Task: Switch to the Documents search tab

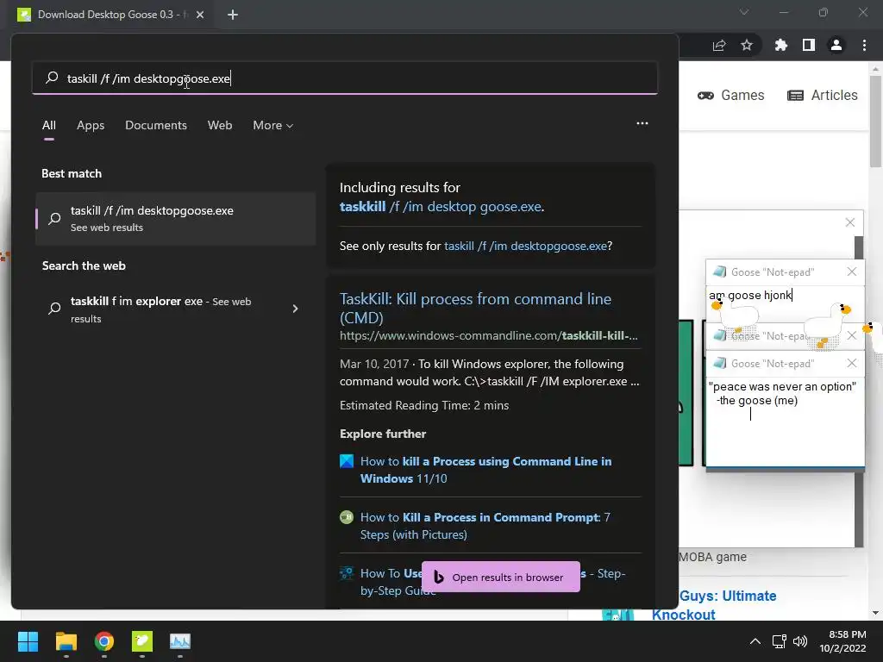Action: pos(156,125)
